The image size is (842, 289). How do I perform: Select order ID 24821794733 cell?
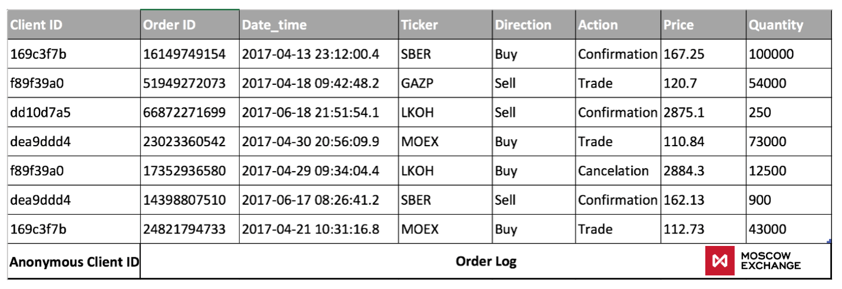190,229
